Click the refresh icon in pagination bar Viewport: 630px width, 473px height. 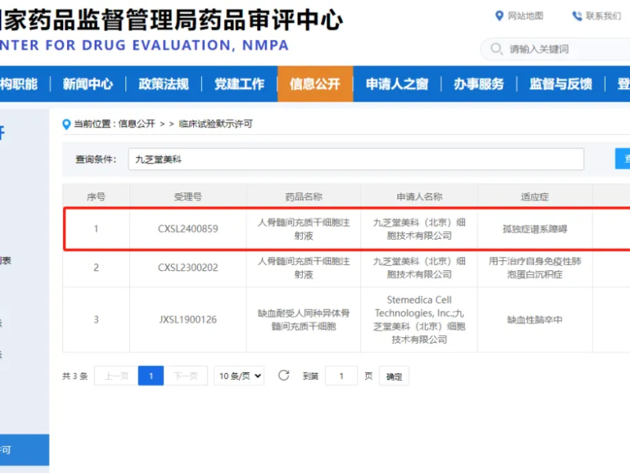284,376
